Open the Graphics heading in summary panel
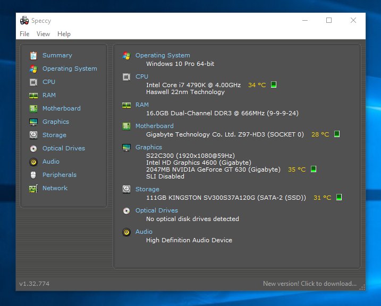Image resolution: width=381 pixels, height=306 pixels. coord(149,147)
